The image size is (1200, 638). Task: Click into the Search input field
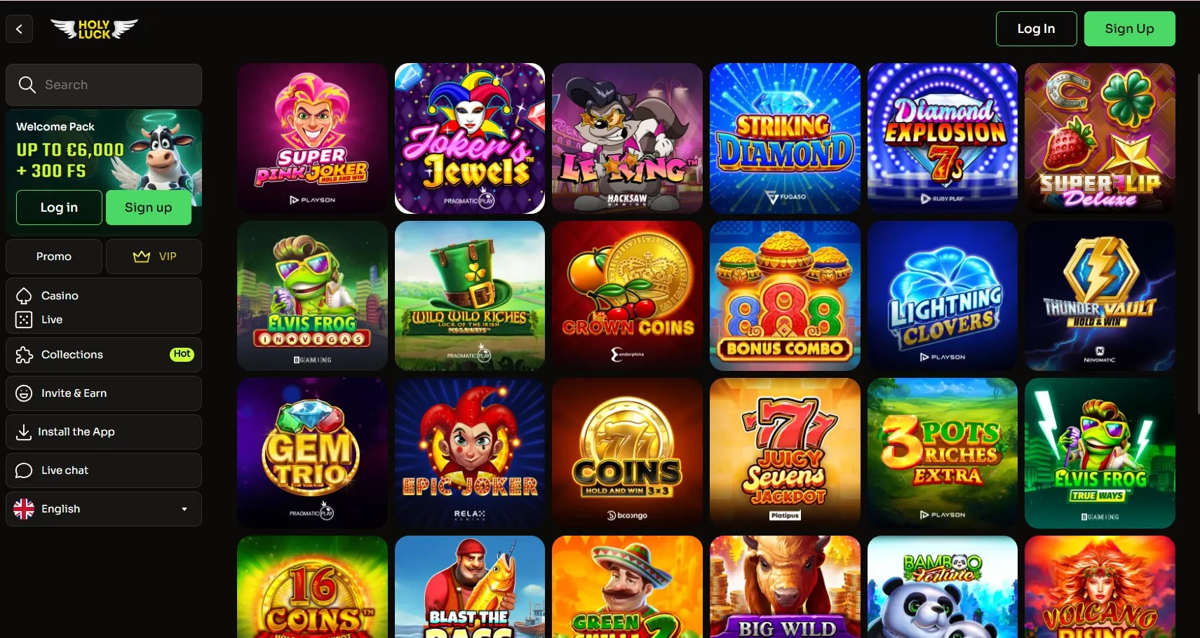(104, 85)
